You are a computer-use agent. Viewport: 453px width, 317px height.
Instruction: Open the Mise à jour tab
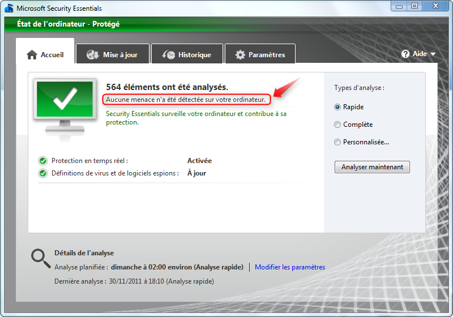(113, 54)
